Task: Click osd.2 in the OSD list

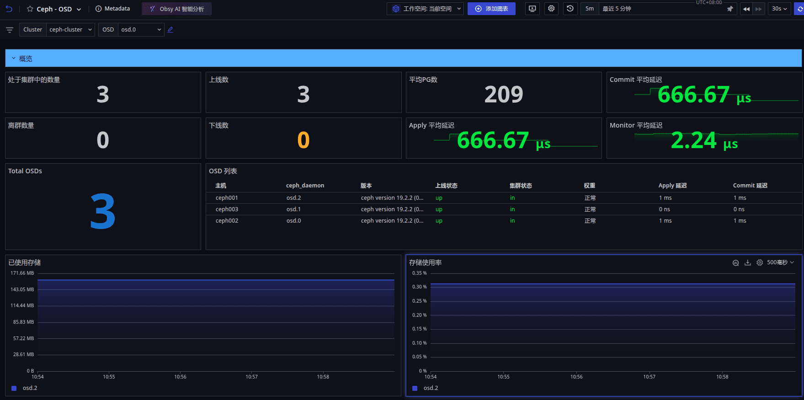Action: 293,198
